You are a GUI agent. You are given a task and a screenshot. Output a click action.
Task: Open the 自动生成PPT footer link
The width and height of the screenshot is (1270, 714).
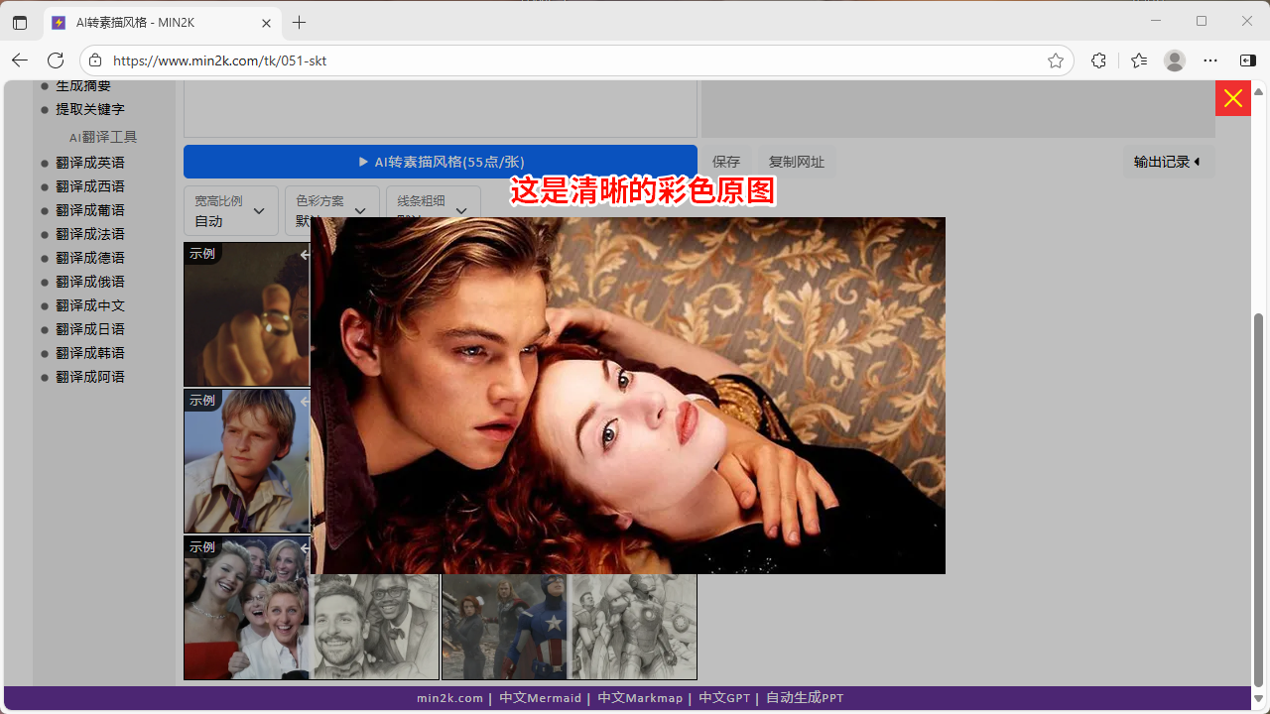coord(805,698)
